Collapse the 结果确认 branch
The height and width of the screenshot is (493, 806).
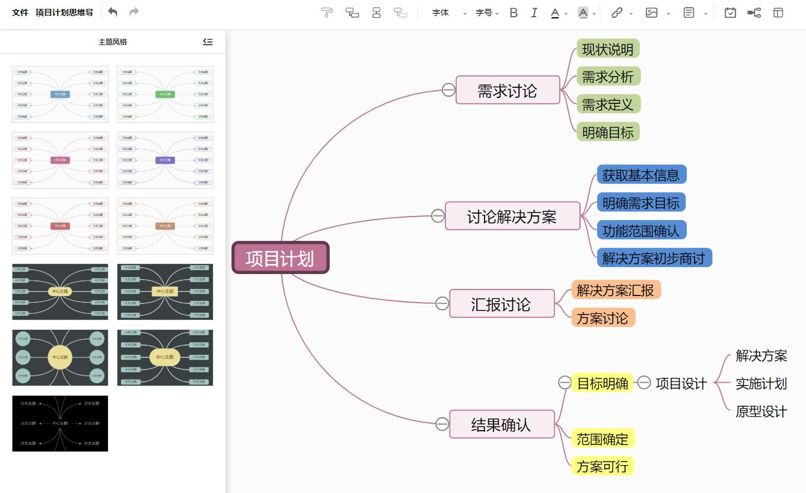441,424
